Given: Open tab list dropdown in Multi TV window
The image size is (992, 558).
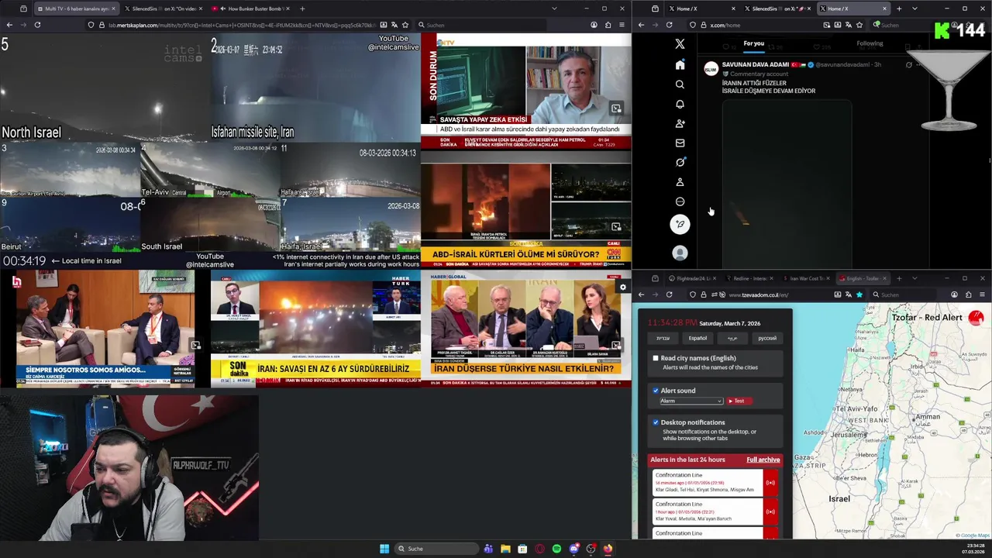Looking at the screenshot, I should click(x=554, y=9).
